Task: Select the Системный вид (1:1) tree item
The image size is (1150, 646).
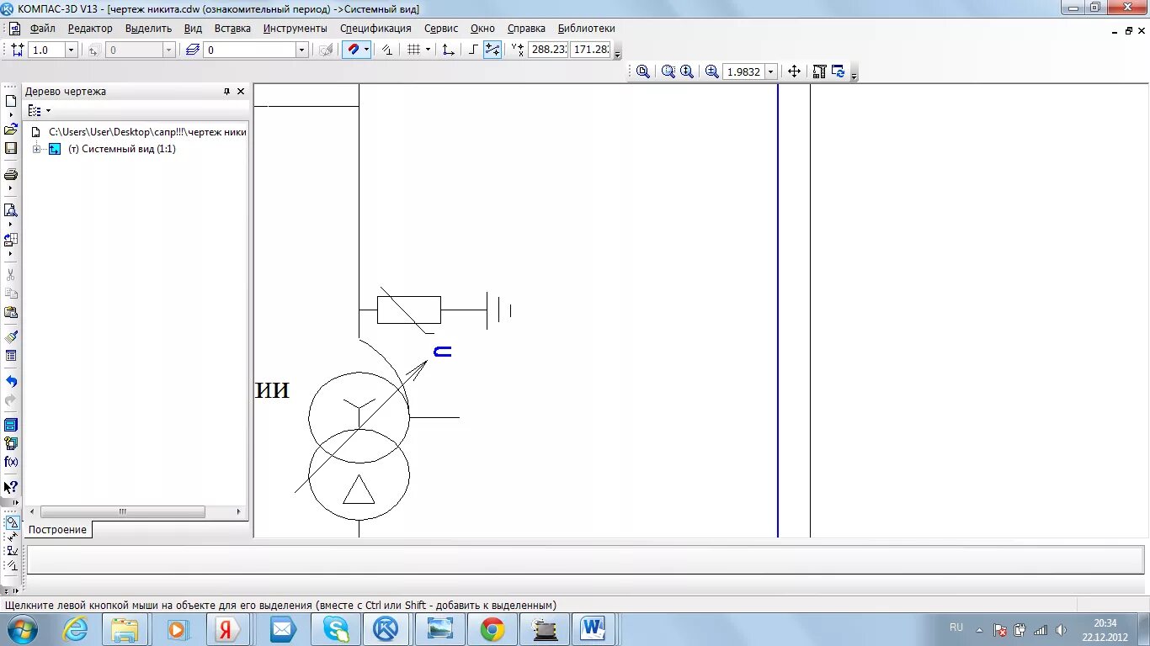Action: coord(122,149)
